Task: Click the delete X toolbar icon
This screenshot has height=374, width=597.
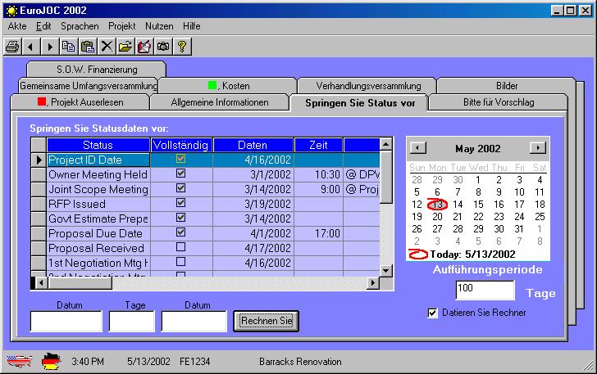Action: point(107,46)
